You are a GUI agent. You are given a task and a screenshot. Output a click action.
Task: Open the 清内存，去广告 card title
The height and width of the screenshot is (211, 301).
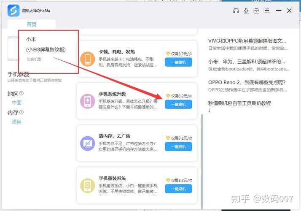point(115,136)
